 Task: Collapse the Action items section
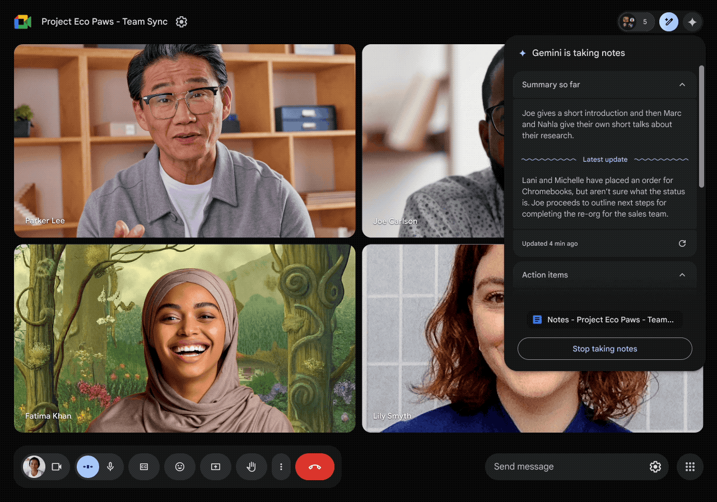click(x=682, y=275)
